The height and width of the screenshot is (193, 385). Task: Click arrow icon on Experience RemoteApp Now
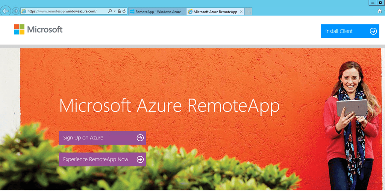[x=140, y=160]
